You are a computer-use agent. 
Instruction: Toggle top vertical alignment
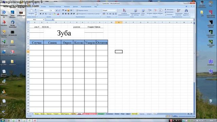click(x=63, y=11)
